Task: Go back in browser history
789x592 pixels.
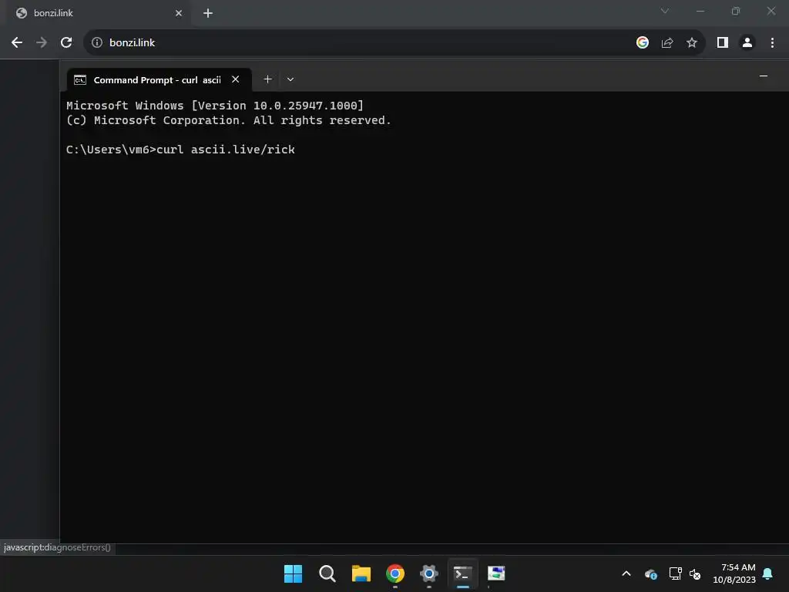Action: point(17,43)
